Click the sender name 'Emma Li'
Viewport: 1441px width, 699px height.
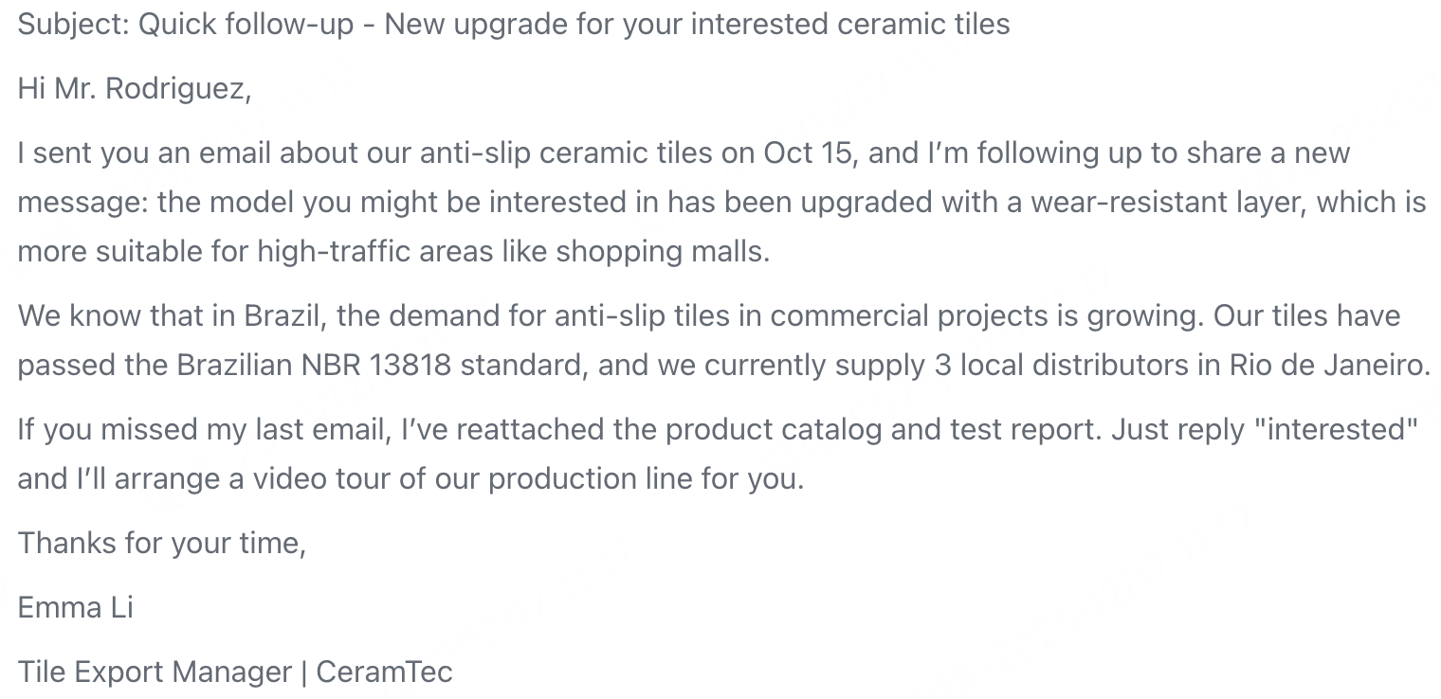(x=76, y=607)
